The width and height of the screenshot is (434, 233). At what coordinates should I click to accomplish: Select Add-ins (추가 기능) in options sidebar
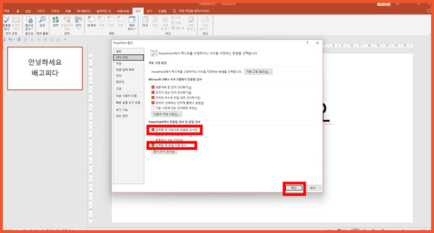tap(128, 110)
